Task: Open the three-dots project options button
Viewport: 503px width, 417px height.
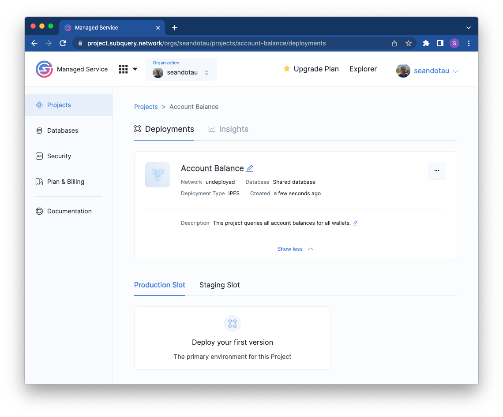Action: click(436, 171)
